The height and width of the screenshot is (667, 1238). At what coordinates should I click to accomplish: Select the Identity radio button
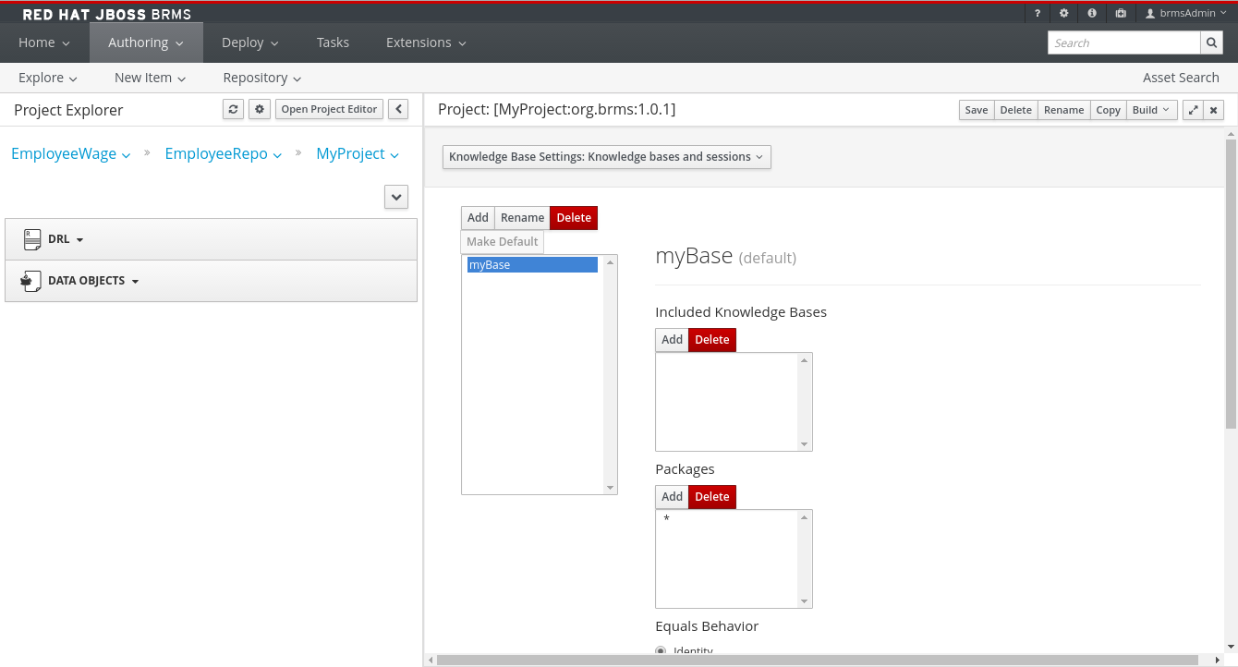click(661, 651)
